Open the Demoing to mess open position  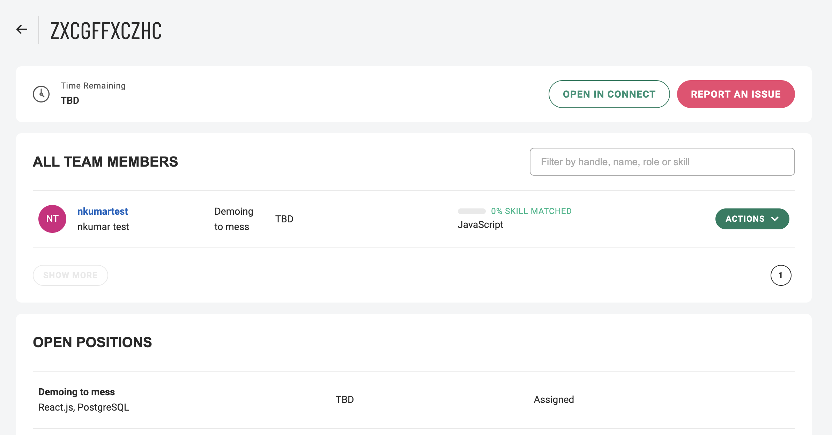click(76, 392)
